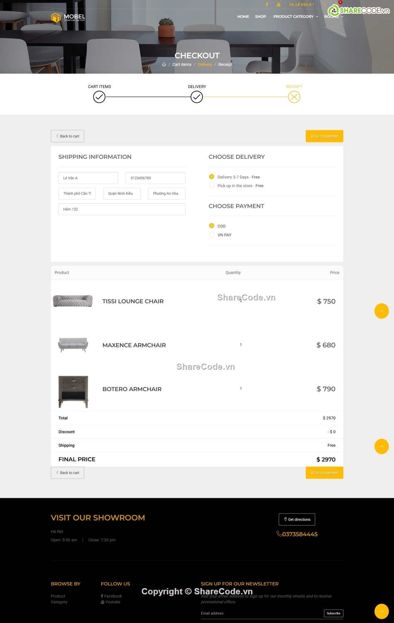This screenshot has width=394, height=623.
Task: Click the Receipt step X circle
Action: 294,97
